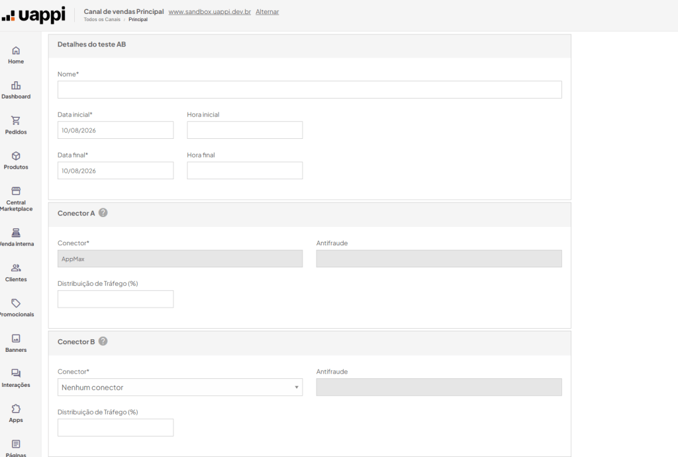This screenshot has height=457, width=678.
Task: Show help for Conector B
Action: click(x=103, y=341)
